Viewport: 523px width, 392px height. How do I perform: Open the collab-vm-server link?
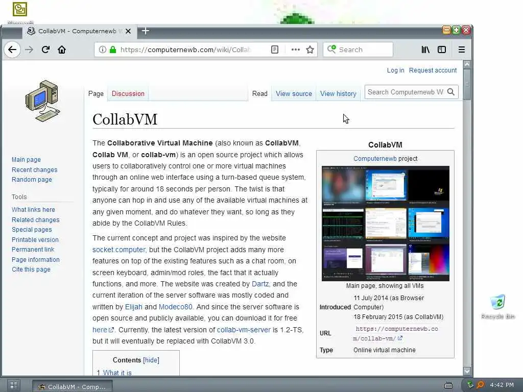(x=244, y=330)
